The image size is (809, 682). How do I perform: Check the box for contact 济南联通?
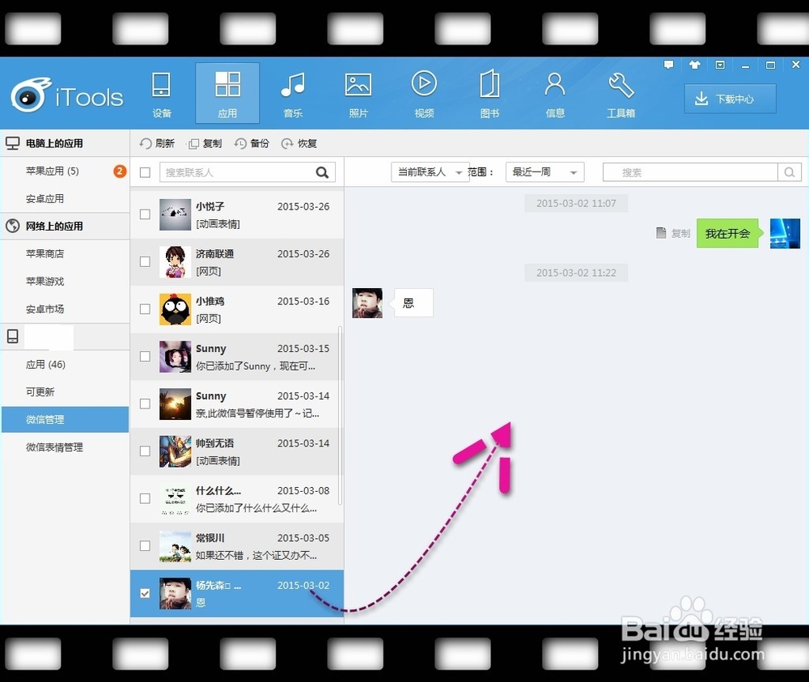tap(145, 261)
